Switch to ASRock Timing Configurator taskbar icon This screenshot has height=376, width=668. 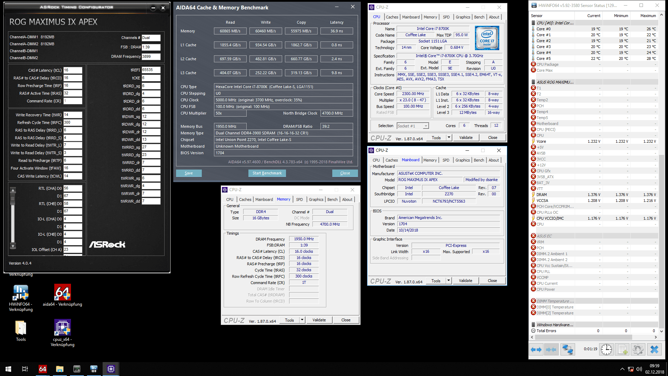click(77, 369)
